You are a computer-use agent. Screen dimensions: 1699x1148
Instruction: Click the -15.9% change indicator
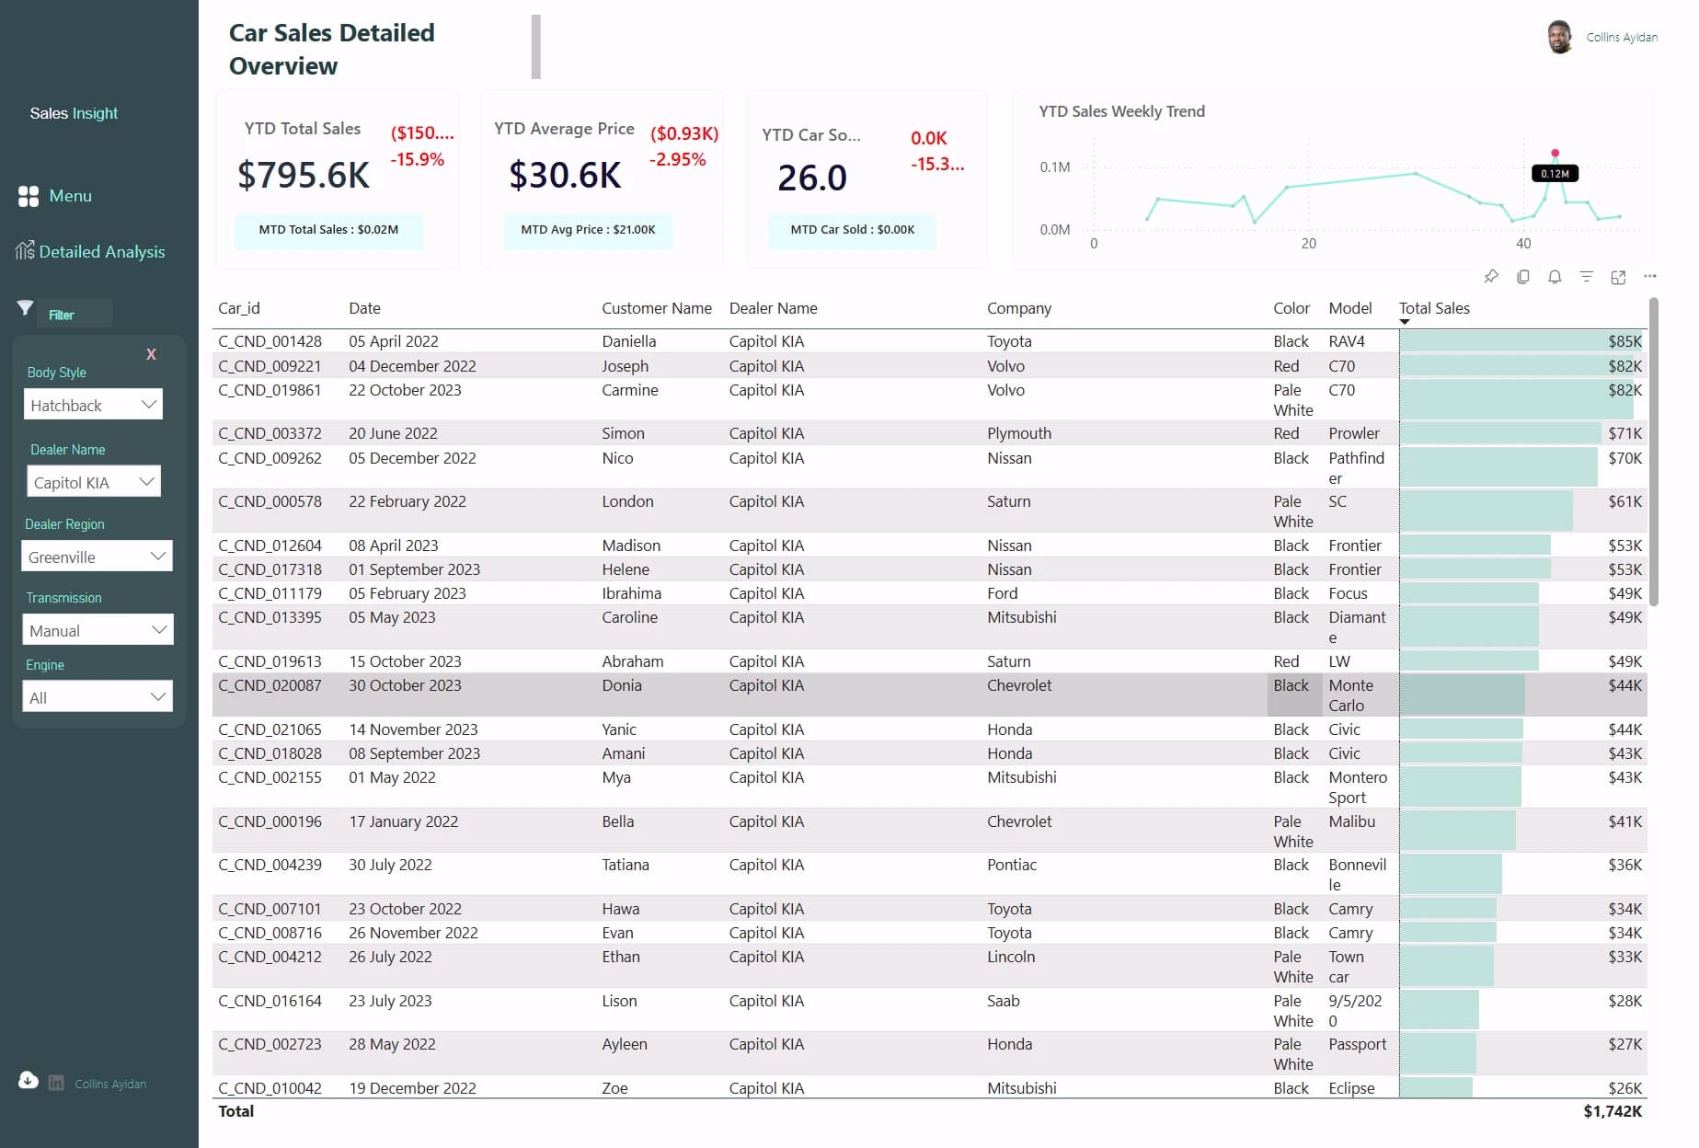[417, 159]
